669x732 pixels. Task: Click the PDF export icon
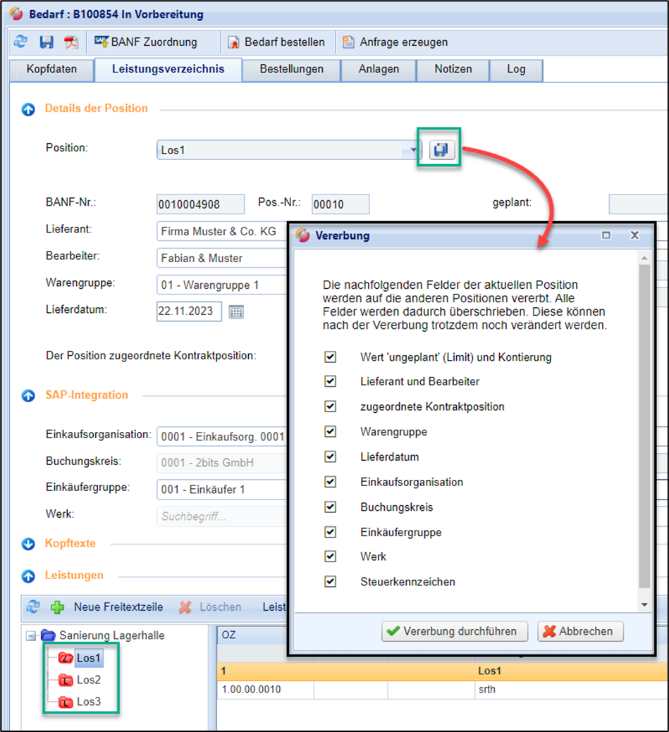click(x=71, y=42)
